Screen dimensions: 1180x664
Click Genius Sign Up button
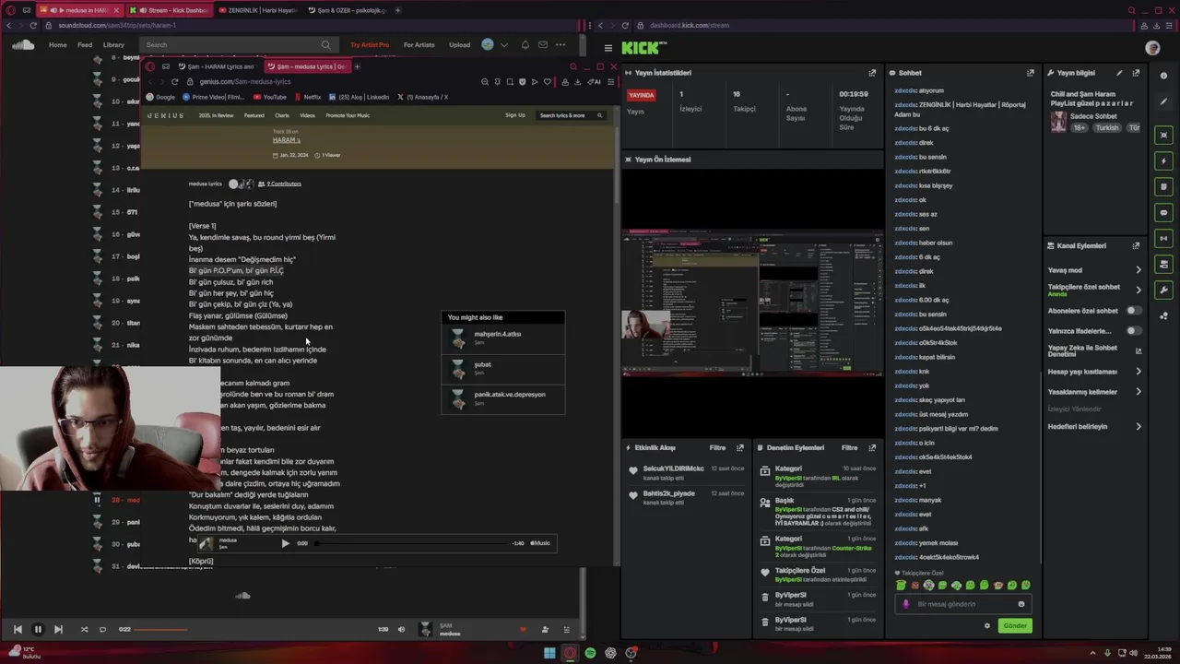point(515,115)
